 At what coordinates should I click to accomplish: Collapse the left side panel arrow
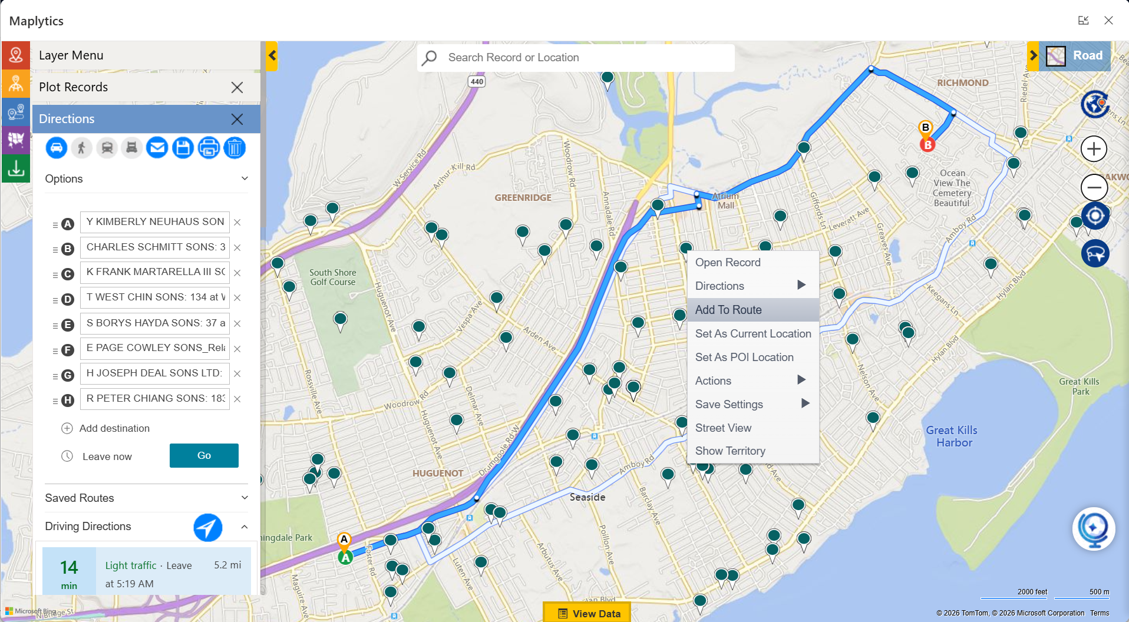tap(272, 56)
